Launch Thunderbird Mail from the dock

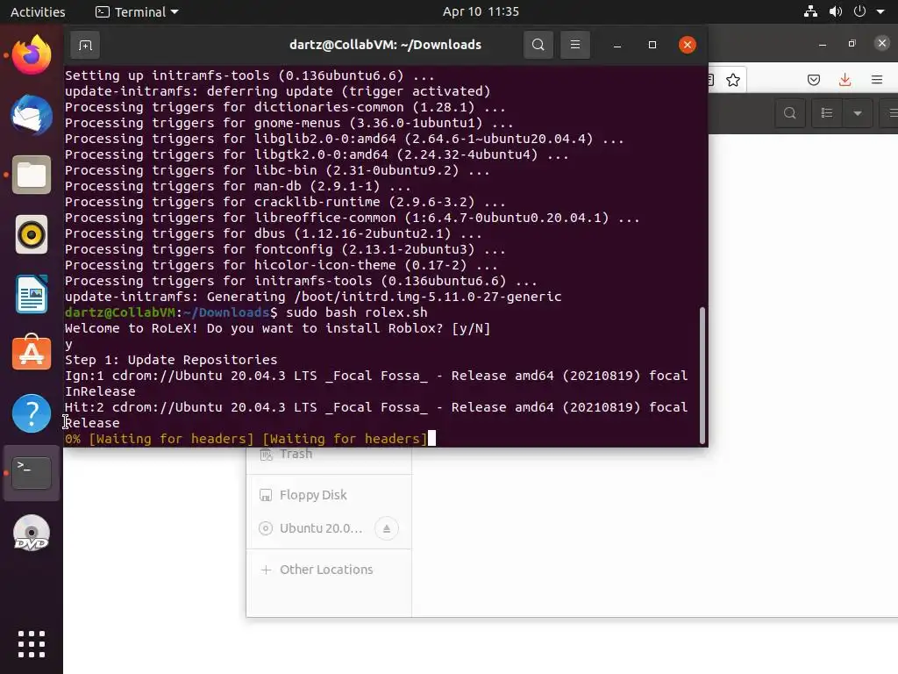(32, 115)
